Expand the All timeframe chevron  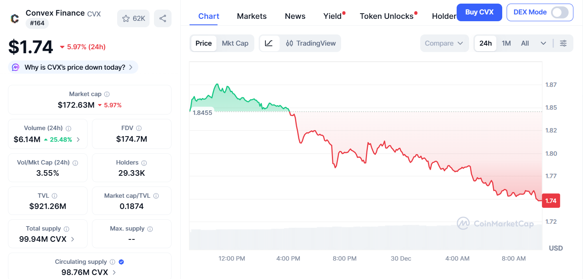point(543,43)
